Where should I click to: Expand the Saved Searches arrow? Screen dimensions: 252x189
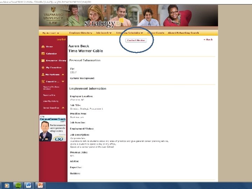[63, 108]
